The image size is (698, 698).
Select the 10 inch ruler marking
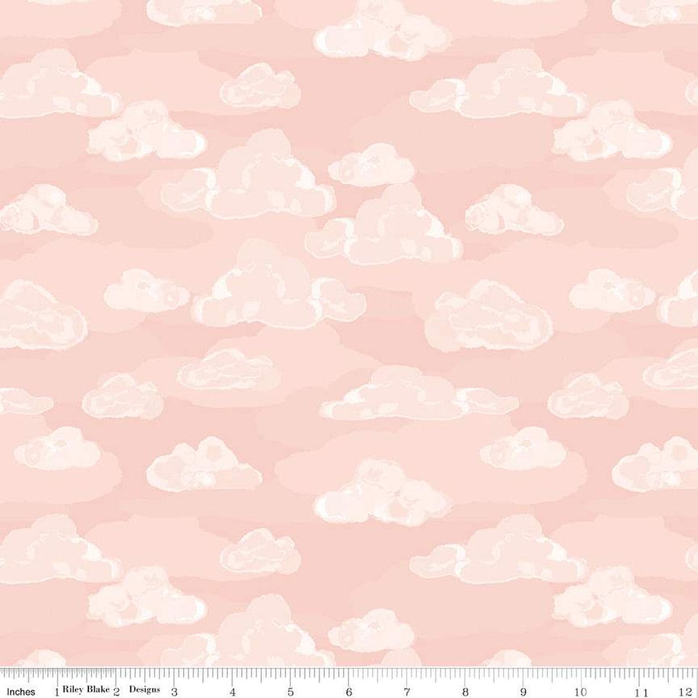click(580, 692)
